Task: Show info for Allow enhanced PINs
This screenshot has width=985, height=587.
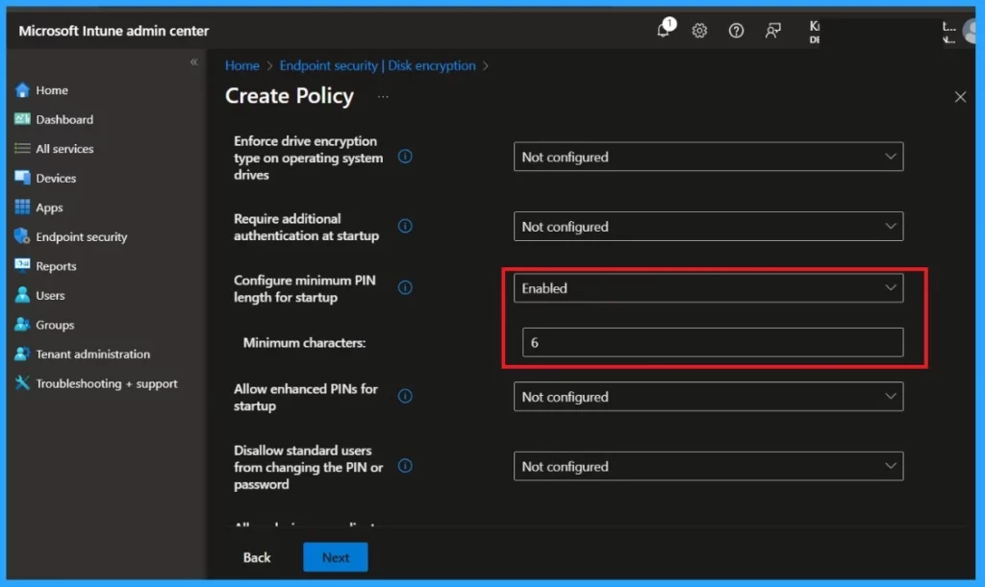Action: (x=405, y=396)
